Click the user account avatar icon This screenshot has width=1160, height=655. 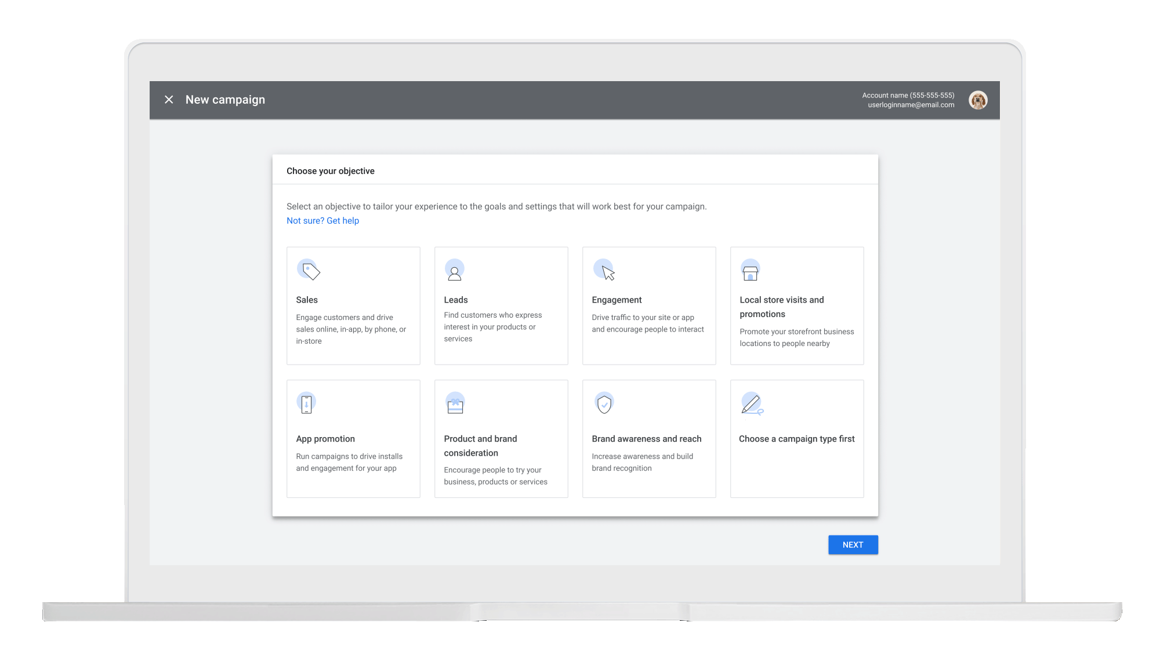tap(978, 100)
